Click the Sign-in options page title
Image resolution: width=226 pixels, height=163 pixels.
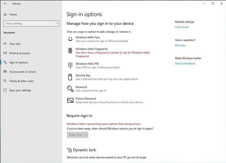coord(84,14)
